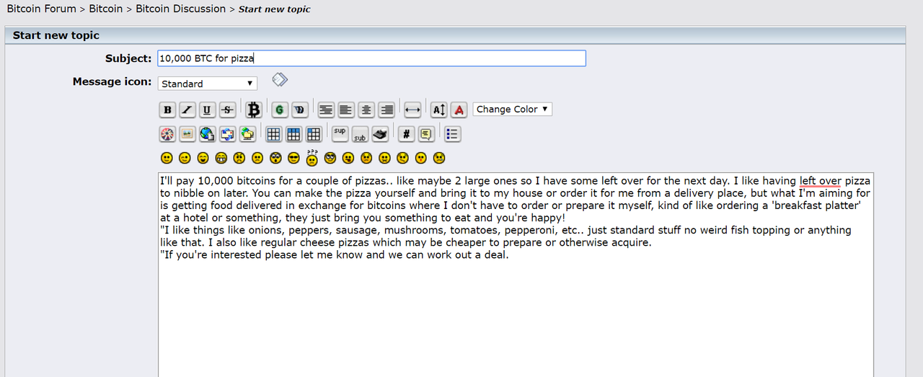Click inside the message body text area
The height and width of the screenshot is (377, 923).
coord(516,274)
